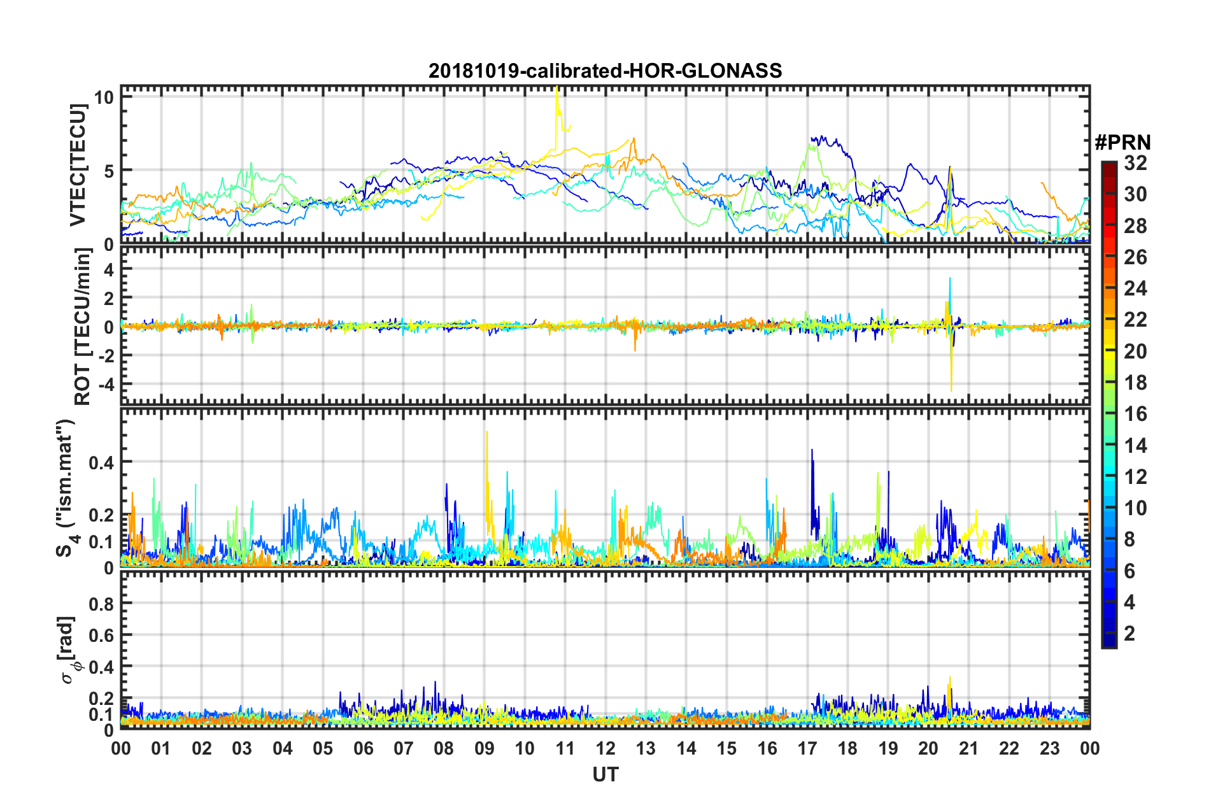This screenshot has width=1211, height=810.
Task: Click the colorbar tick label 32
Action: coord(1135,163)
